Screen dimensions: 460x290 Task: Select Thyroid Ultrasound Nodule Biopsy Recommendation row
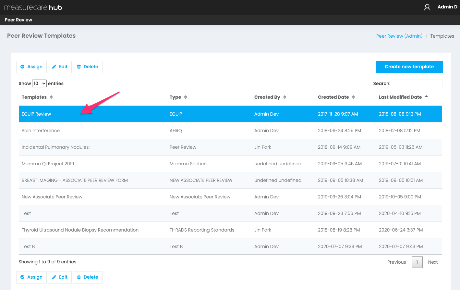pos(231,230)
